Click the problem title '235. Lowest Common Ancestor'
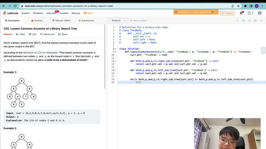Image resolution: width=266 pixels, height=149 pixels. click(x=40, y=29)
